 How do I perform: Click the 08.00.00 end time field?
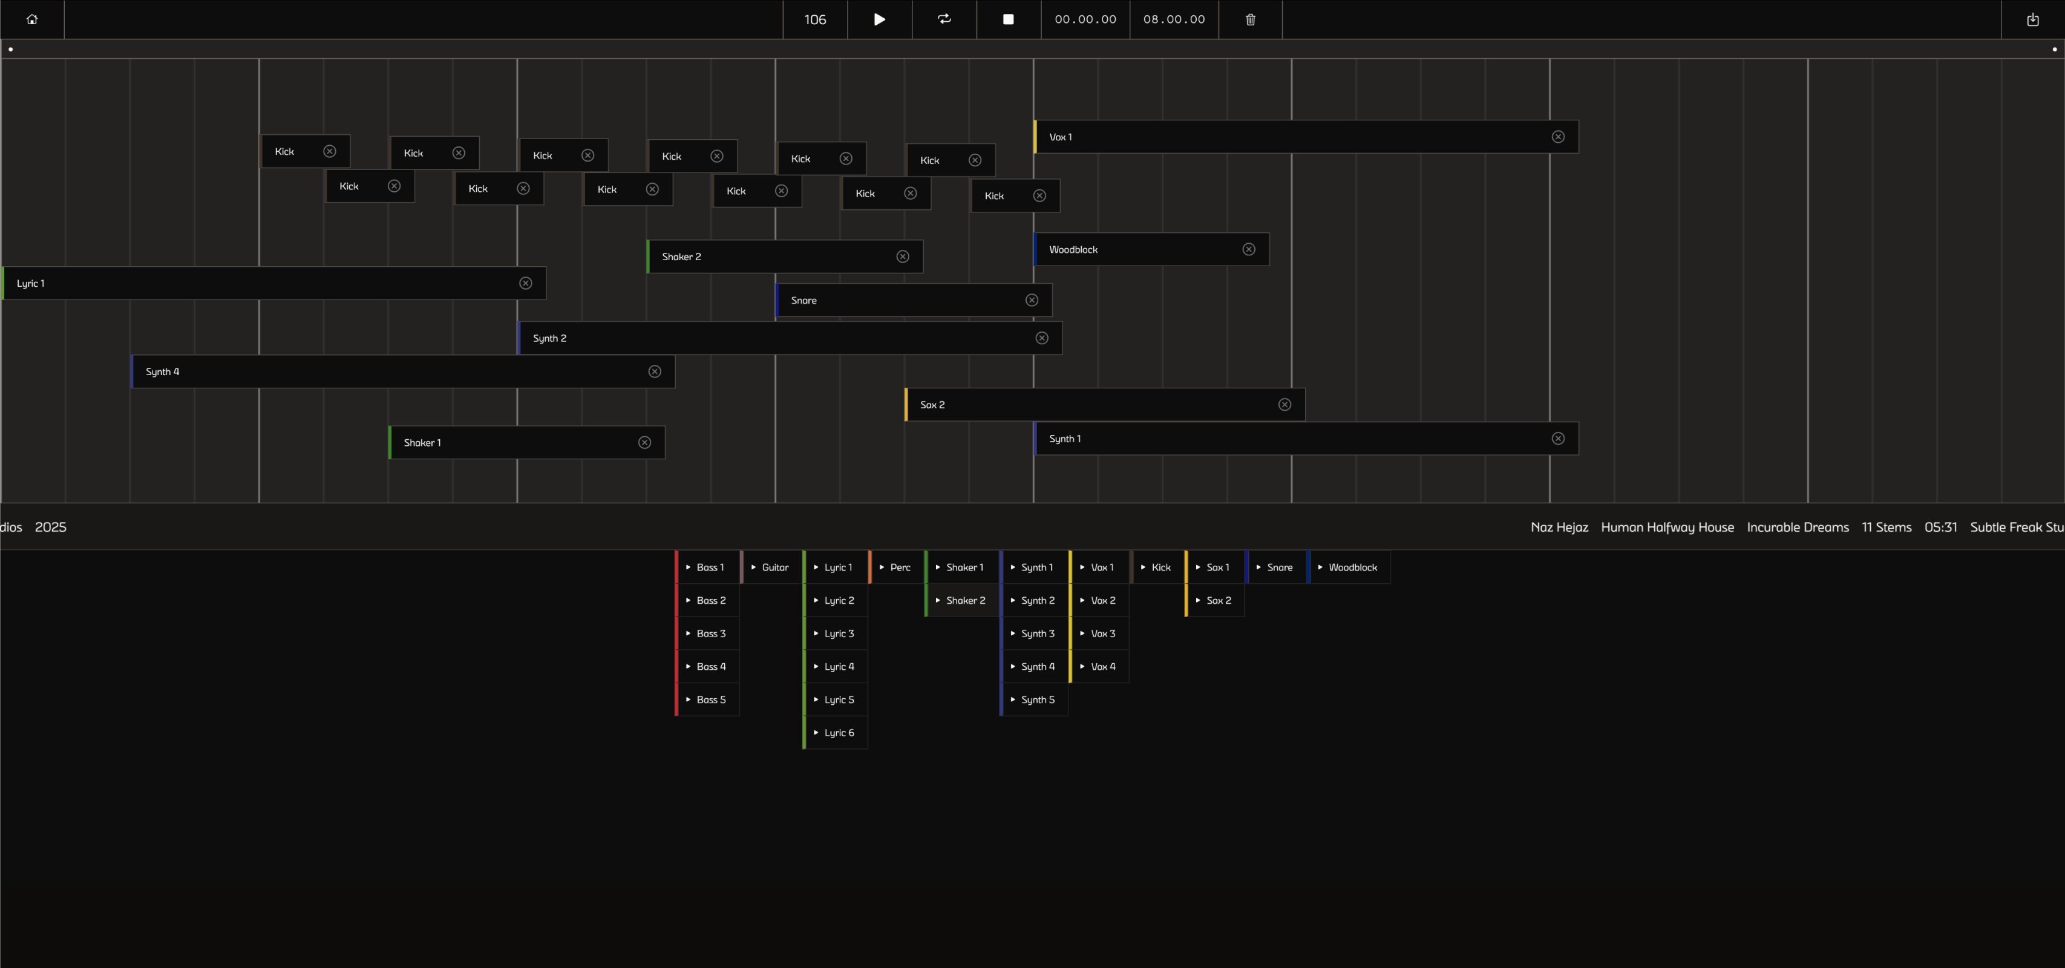tap(1174, 19)
